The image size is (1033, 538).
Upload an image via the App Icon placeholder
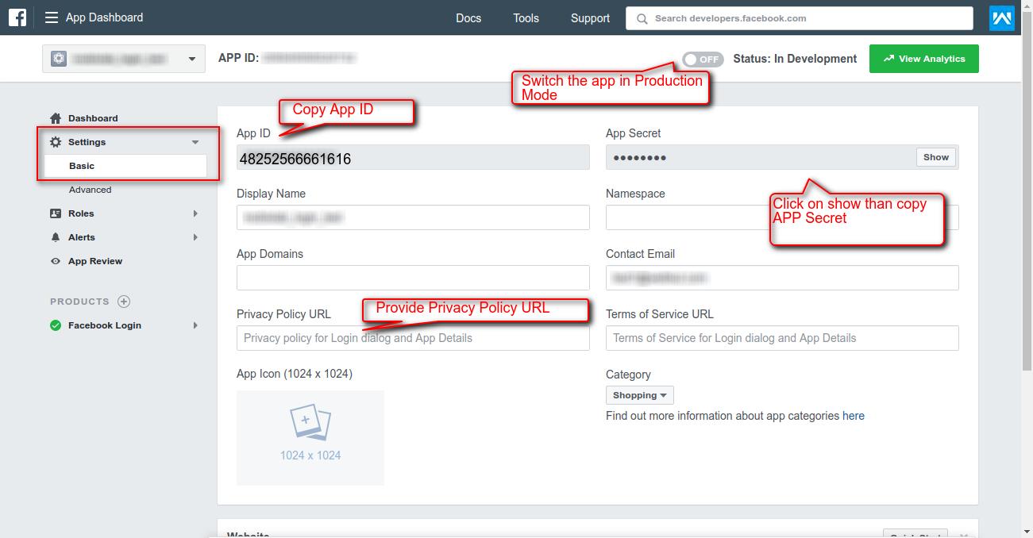click(x=310, y=437)
